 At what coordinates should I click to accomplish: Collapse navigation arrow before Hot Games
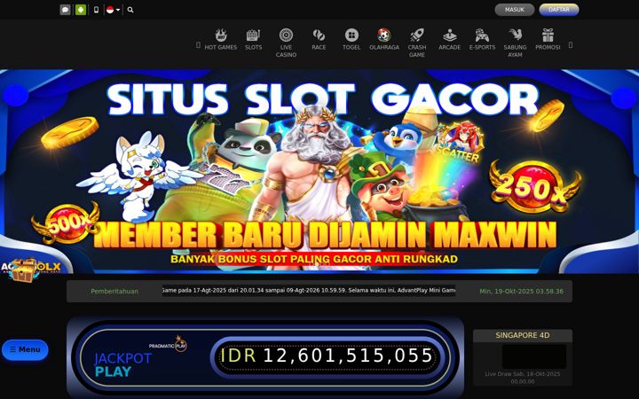click(x=198, y=45)
